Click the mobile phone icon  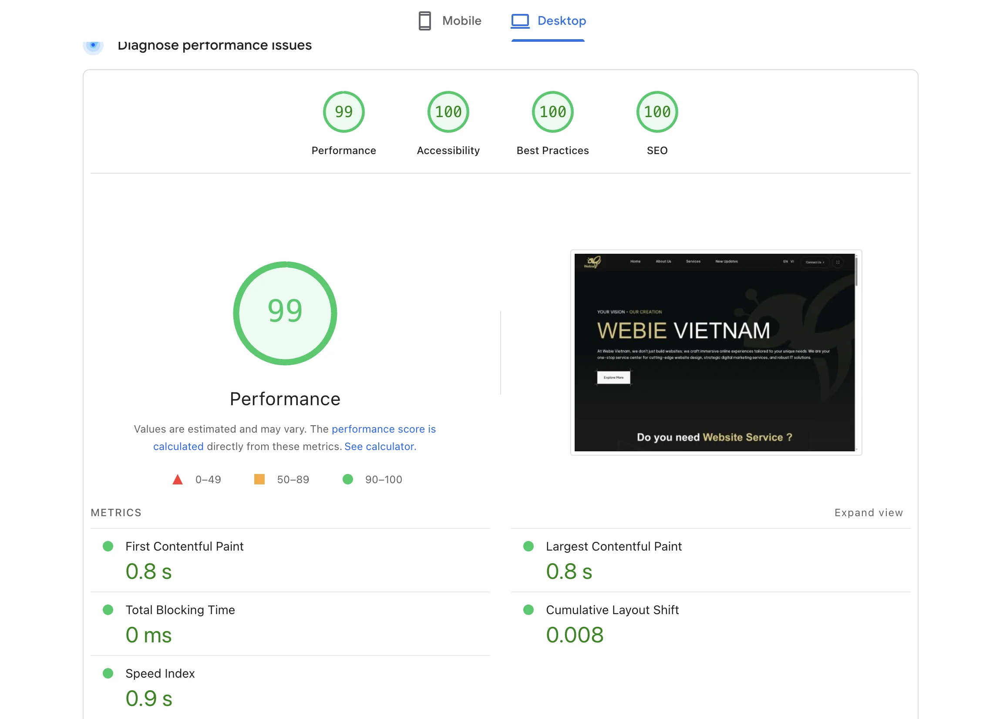click(424, 21)
